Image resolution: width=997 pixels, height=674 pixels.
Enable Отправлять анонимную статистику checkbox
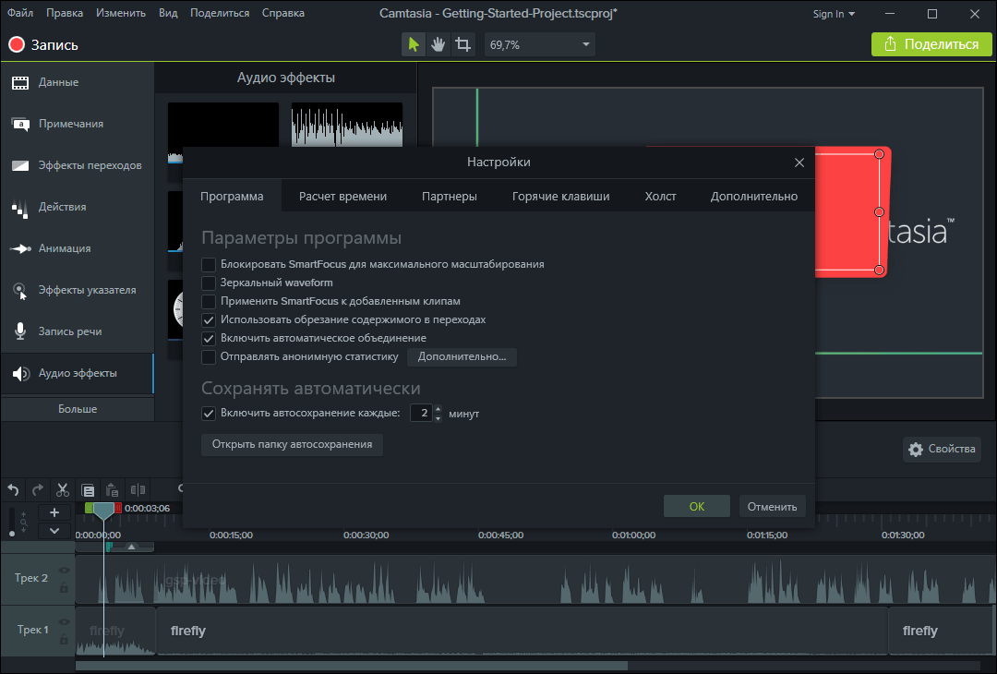pyautogui.click(x=209, y=356)
